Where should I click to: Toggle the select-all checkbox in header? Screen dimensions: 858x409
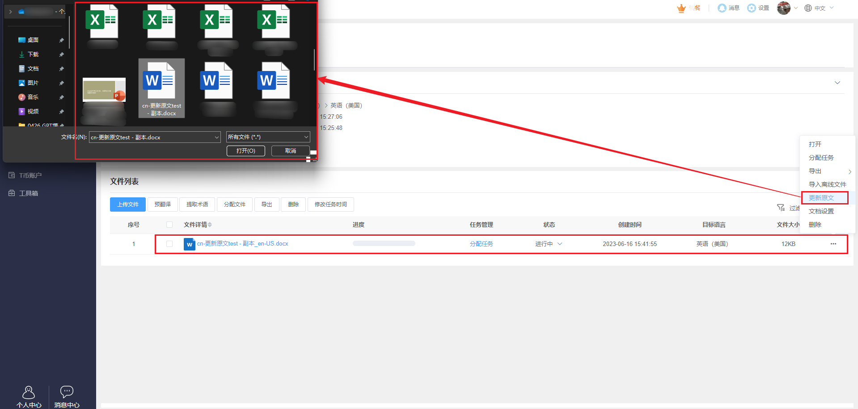coord(169,225)
